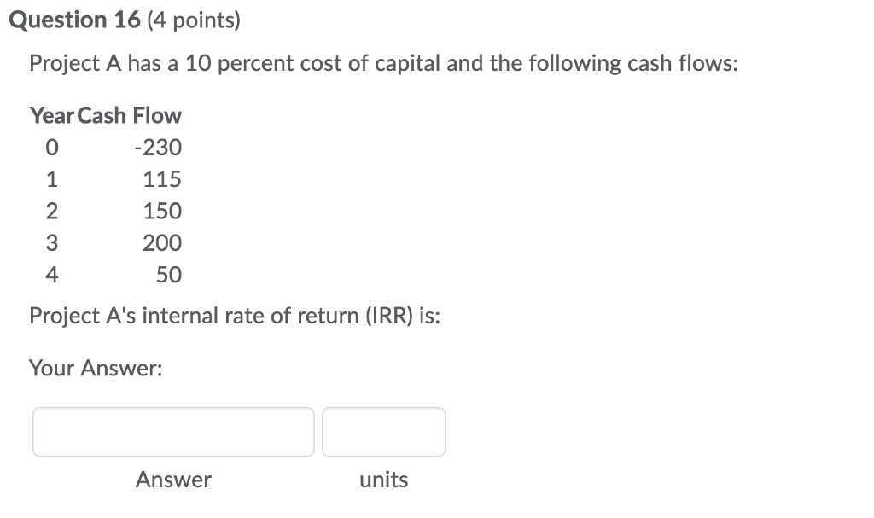Click the units box to enter percent

point(383,432)
